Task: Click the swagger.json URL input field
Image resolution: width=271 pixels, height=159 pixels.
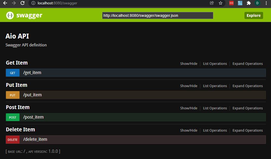Action: [157, 15]
